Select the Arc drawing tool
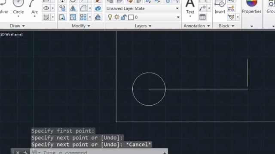Image resolution: width=275 pixels, height=154 pixels. coord(34,7)
